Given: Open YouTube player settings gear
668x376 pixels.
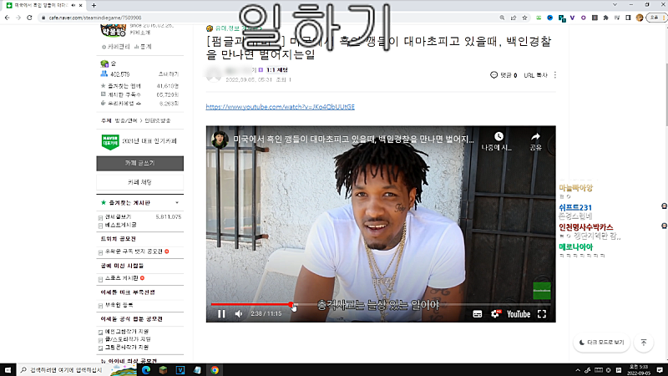Looking at the screenshot, I should (x=494, y=314).
